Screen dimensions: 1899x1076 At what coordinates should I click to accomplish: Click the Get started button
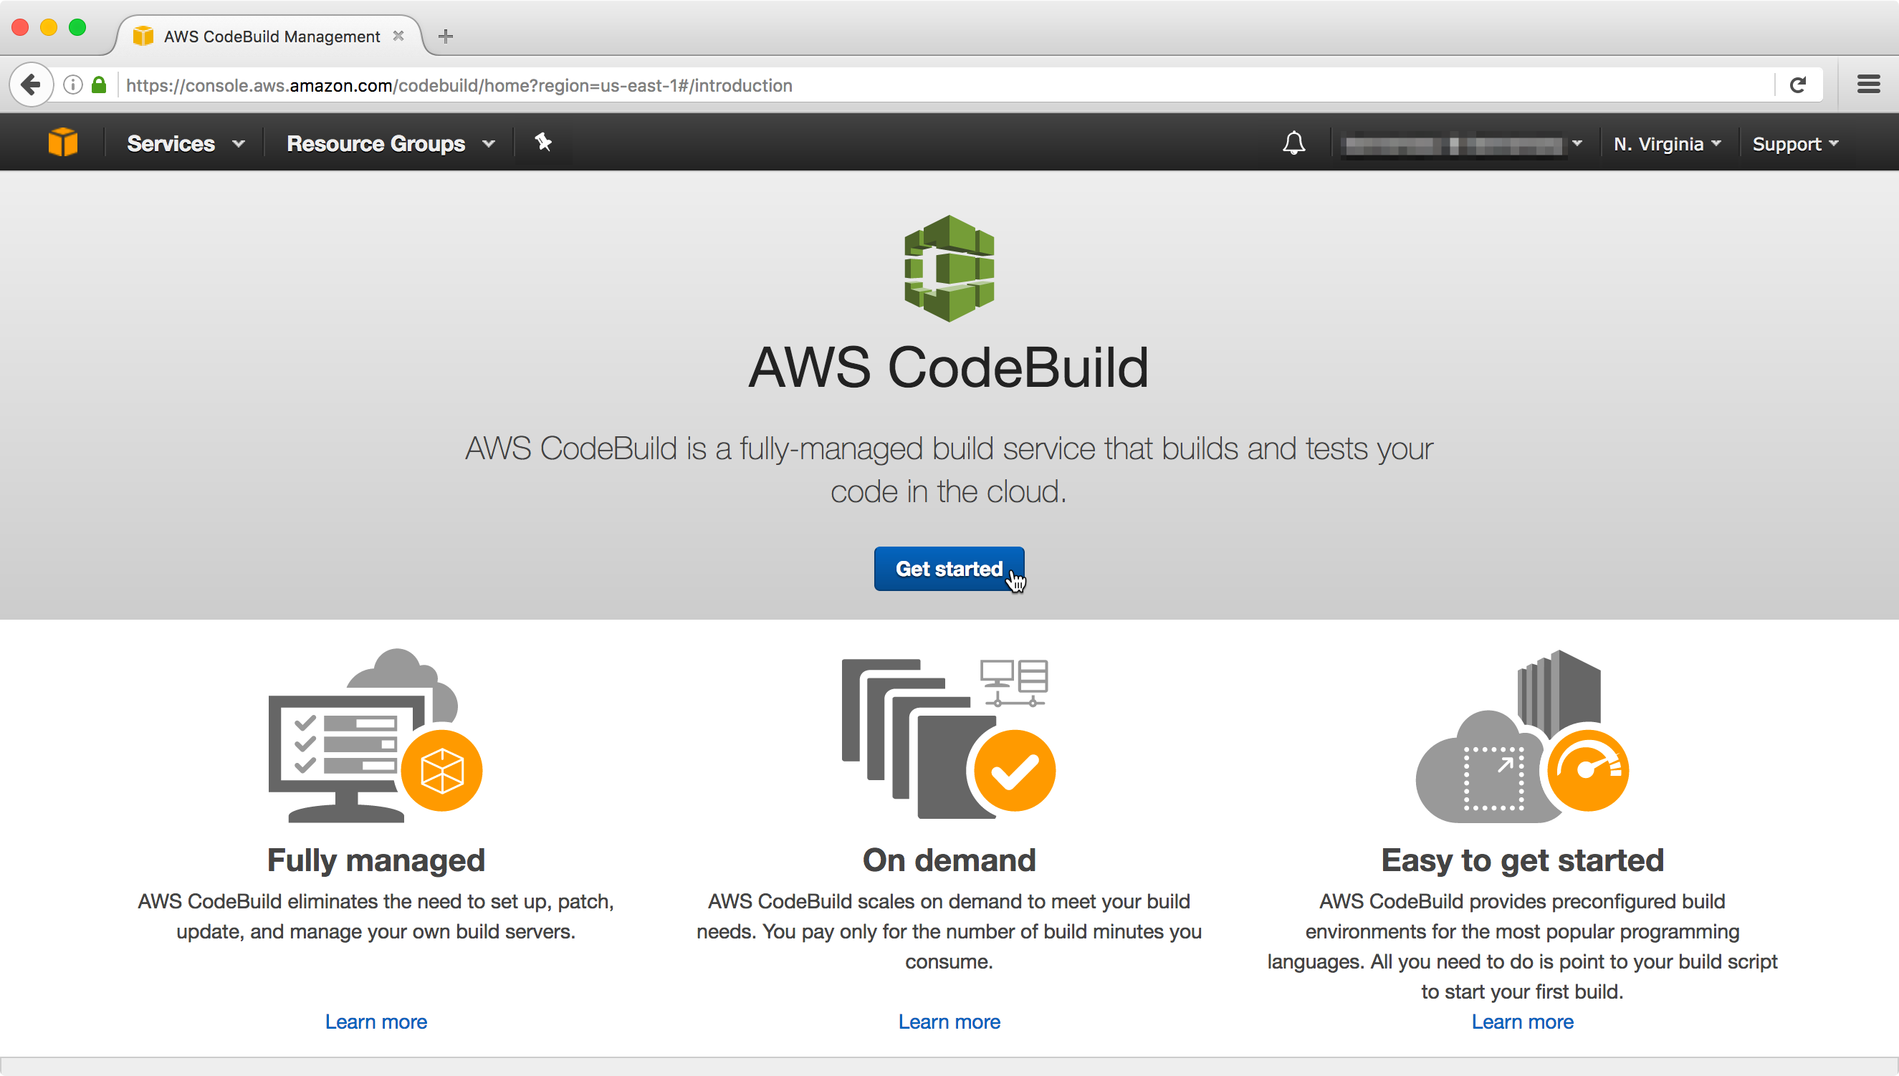(x=949, y=569)
